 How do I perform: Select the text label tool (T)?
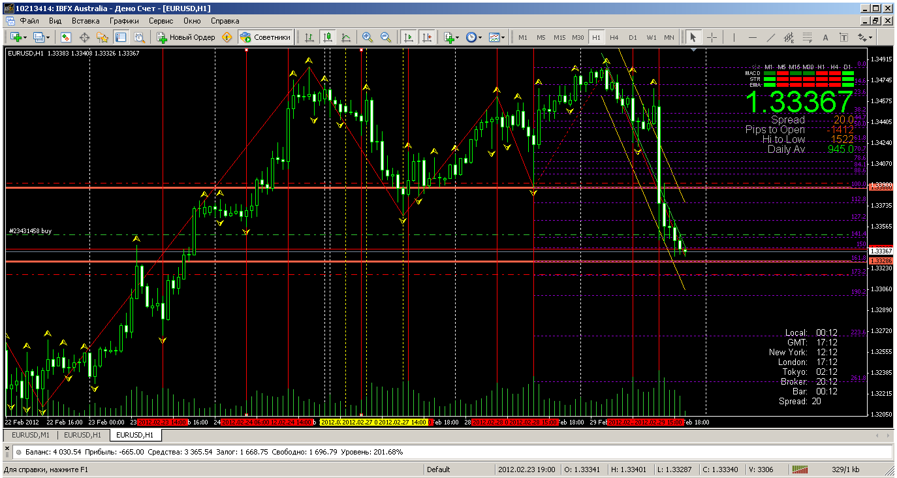click(x=843, y=37)
